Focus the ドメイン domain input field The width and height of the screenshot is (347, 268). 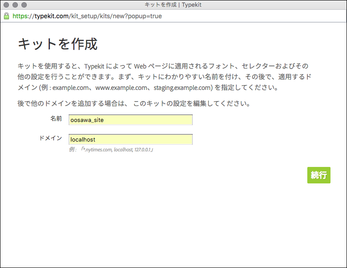[x=131, y=139]
